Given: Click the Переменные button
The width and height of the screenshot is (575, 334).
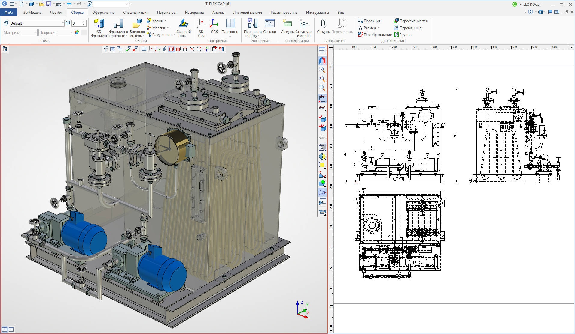Looking at the screenshot, I should pyautogui.click(x=407, y=28).
